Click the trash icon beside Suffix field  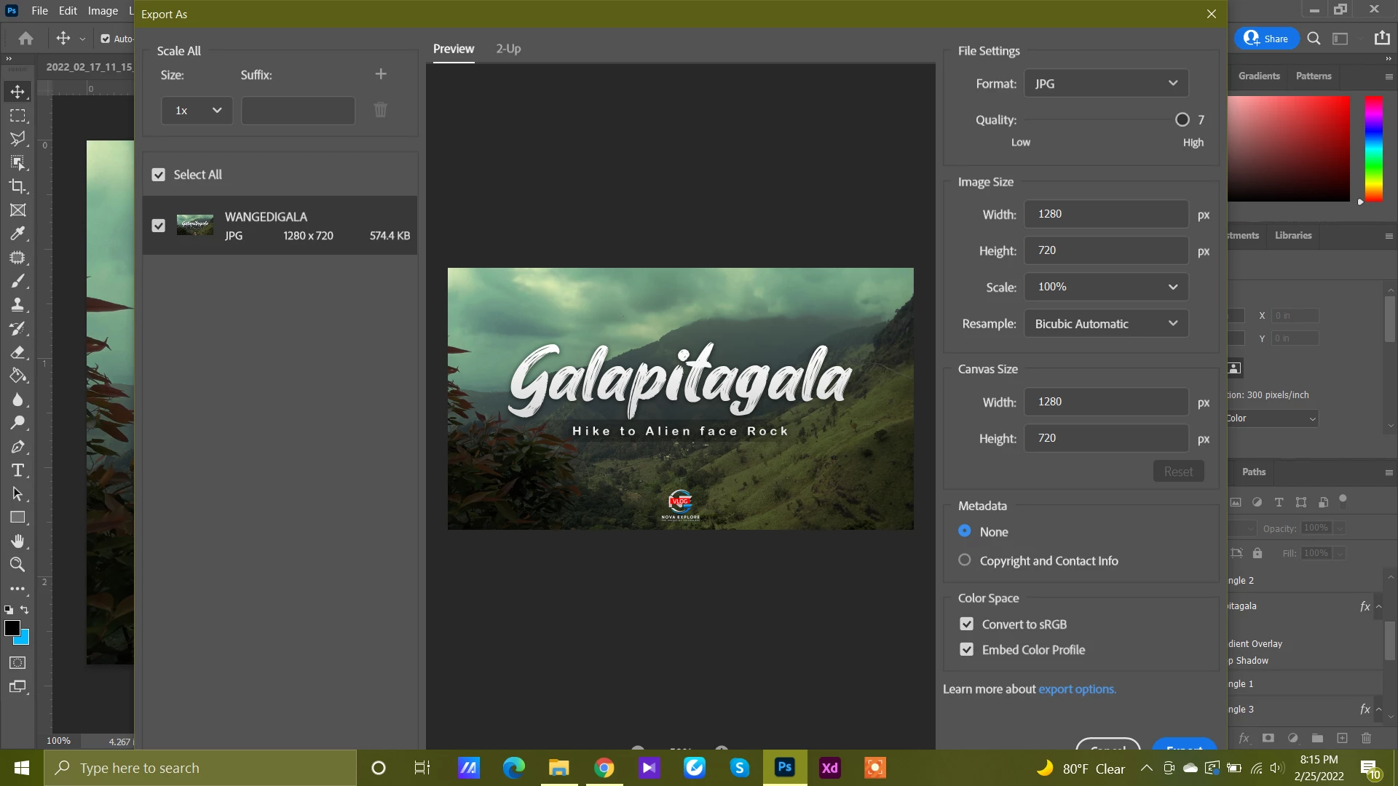[x=381, y=110]
